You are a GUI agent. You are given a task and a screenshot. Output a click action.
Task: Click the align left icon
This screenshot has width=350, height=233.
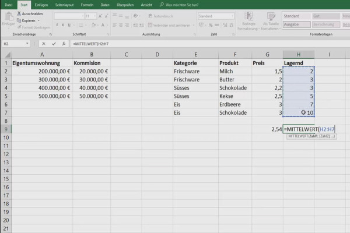pyautogui.click(x=114, y=25)
